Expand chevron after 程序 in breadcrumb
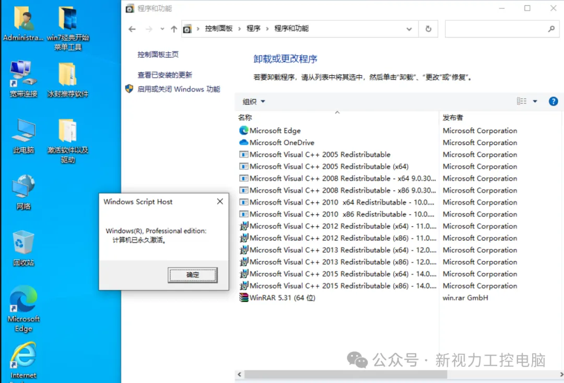The width and height of the screenshot is (564, 383). (267, 29)
